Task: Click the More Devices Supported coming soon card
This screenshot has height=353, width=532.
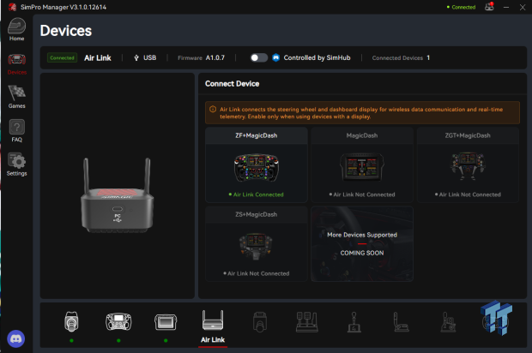Action: [362, 244]
